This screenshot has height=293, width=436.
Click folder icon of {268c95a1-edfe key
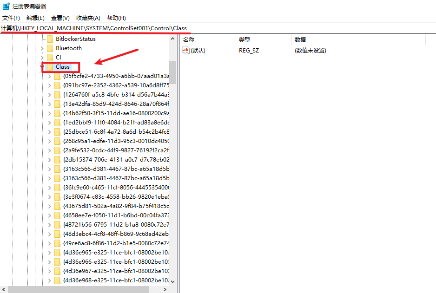point(57,141)
